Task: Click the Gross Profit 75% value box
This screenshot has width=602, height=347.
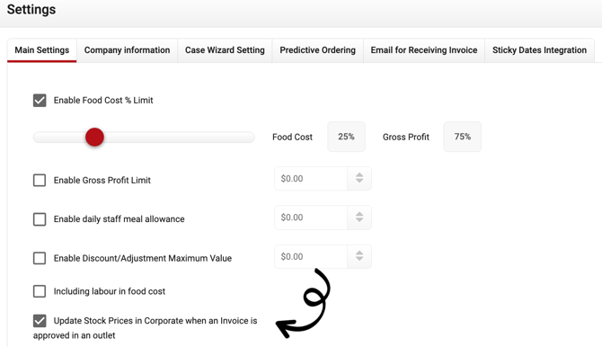Action: point(462,137)
